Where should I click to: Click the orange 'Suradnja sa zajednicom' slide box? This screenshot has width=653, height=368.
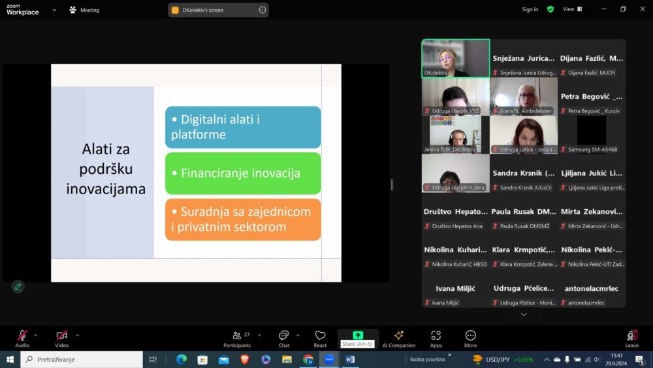243,219
